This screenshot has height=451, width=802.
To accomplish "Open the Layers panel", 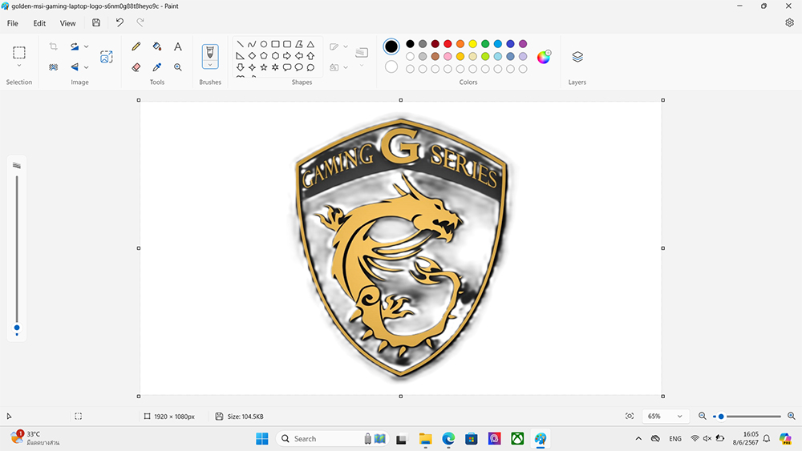I will point(577,57).
